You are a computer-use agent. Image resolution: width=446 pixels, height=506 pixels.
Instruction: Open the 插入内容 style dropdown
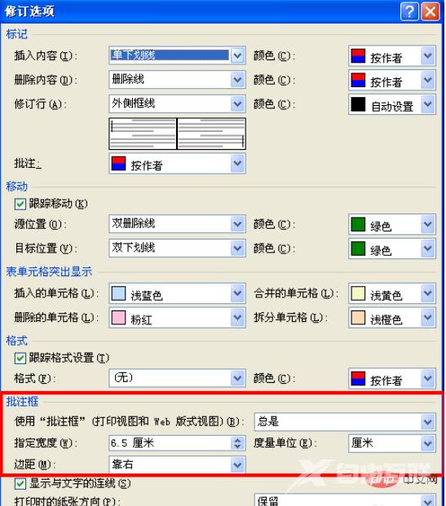(x=177, y=55)
